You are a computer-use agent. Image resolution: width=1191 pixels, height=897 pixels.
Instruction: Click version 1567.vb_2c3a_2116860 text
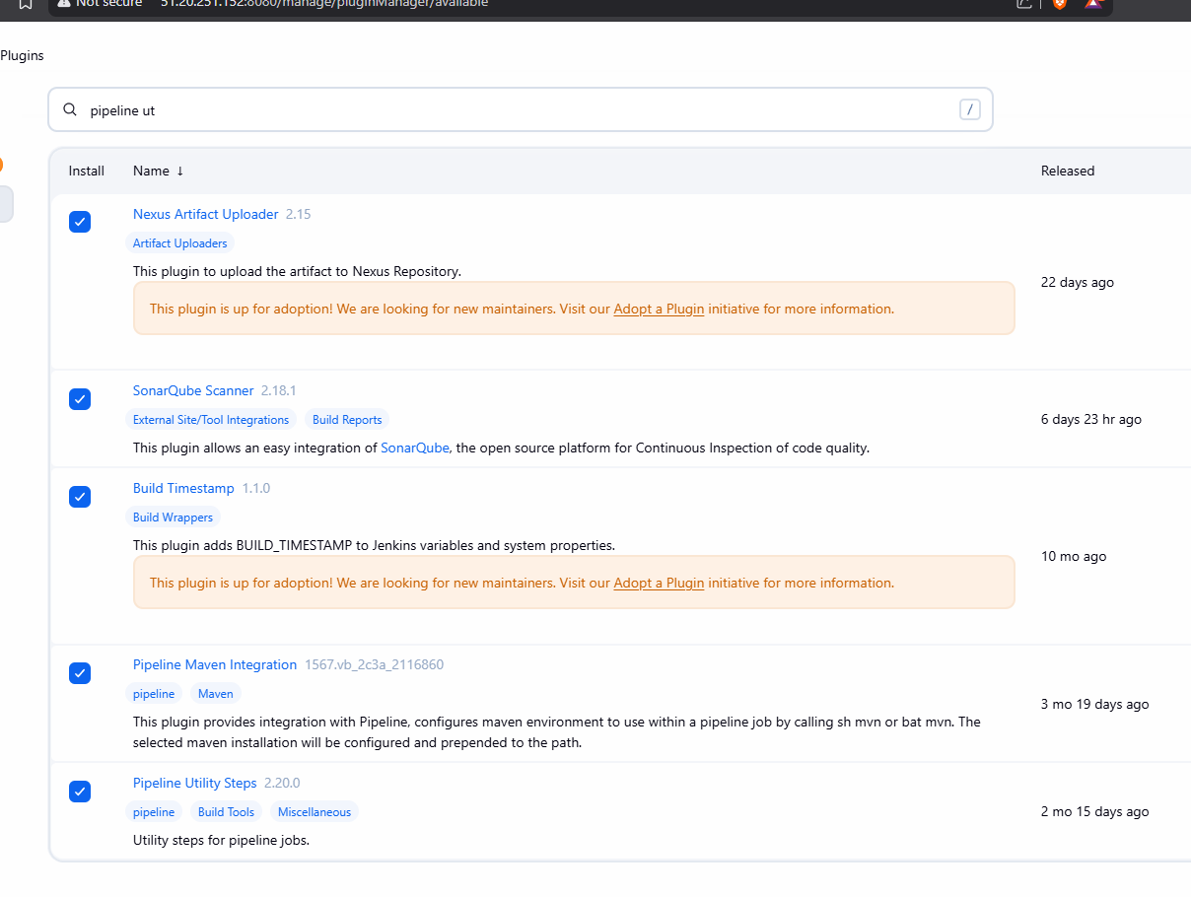pyautogui.click(x=375, y=664)
